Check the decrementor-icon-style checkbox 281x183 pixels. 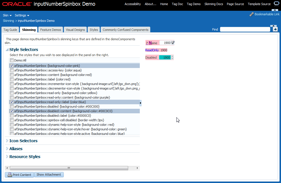12,88
